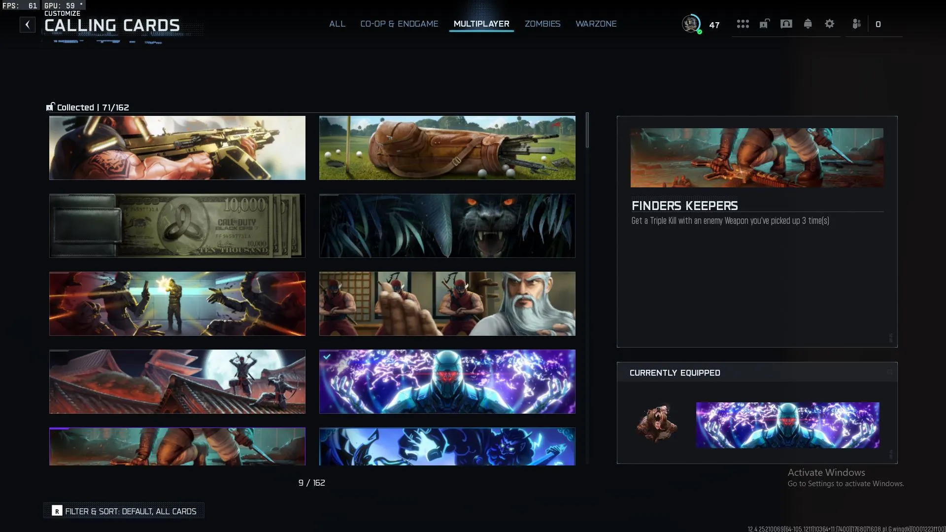Click the padlock icon beside Collected
This screenshot has height=532, width=946.
pos(50,107)
